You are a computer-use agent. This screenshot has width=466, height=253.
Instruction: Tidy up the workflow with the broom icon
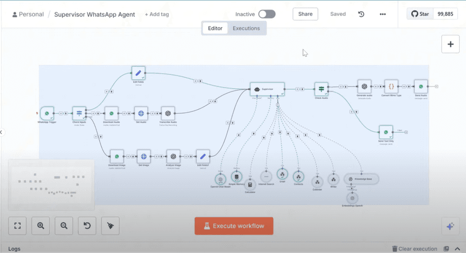(110, 225)
